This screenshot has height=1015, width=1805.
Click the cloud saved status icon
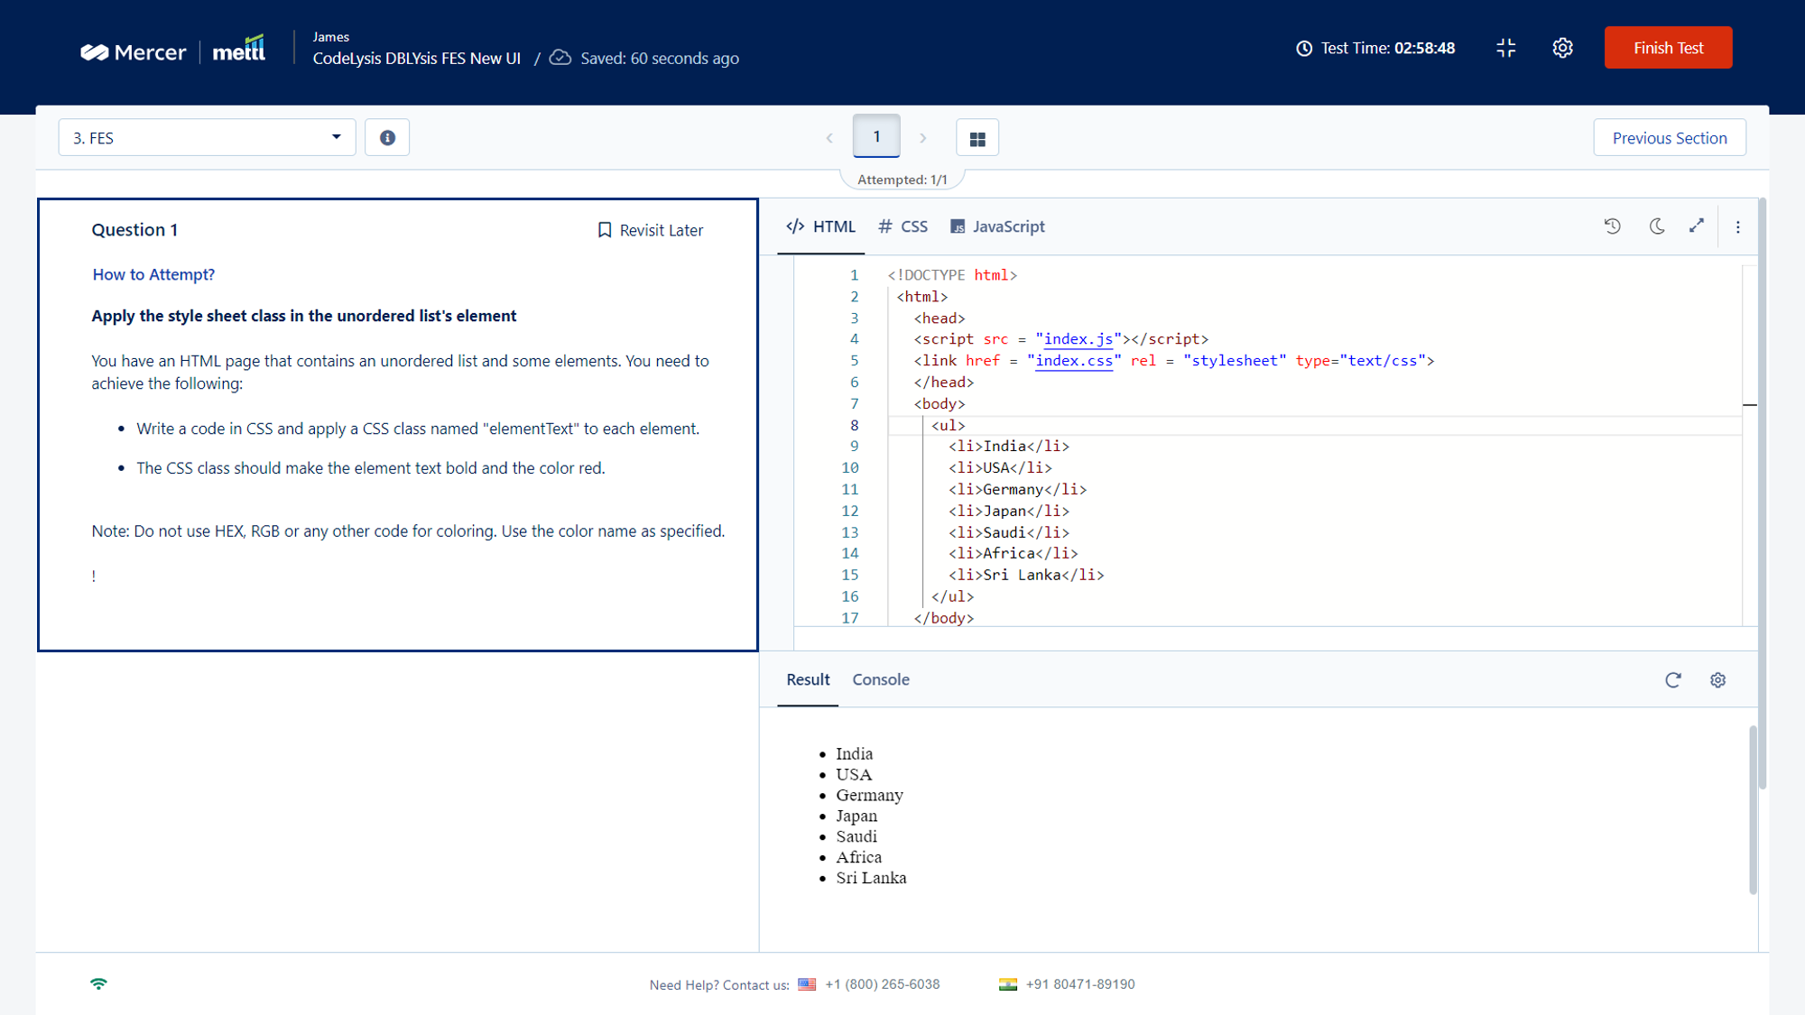(560, 58)
